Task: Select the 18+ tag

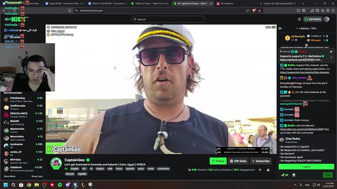Action: point(84,169)
